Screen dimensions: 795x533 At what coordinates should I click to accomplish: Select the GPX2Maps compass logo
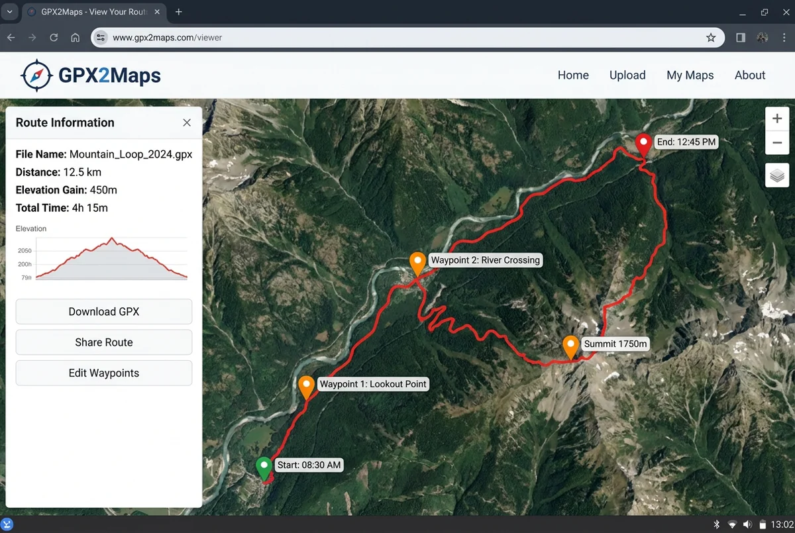(x=36, y=75)
